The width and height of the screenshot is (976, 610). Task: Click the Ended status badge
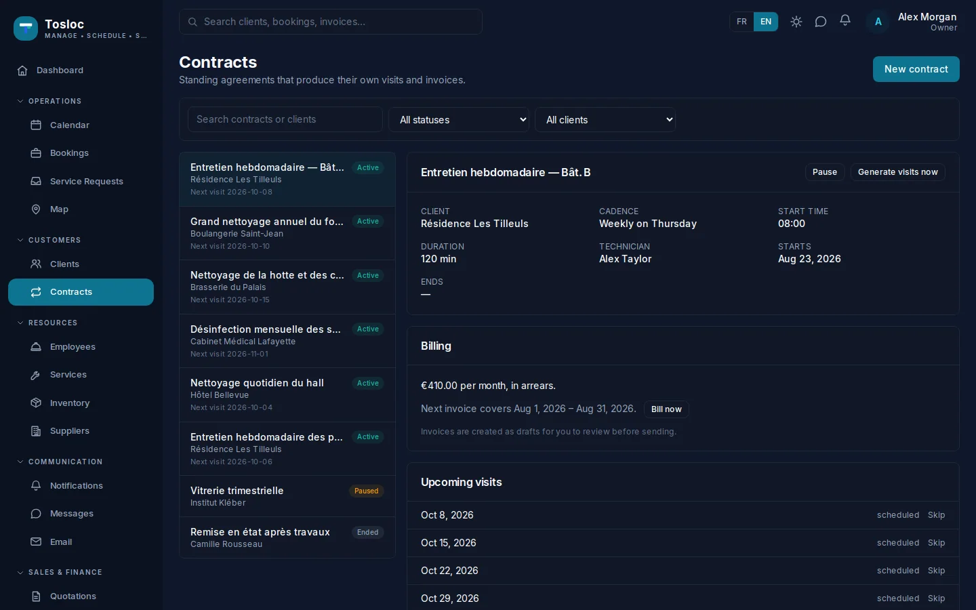pos(368,533)
